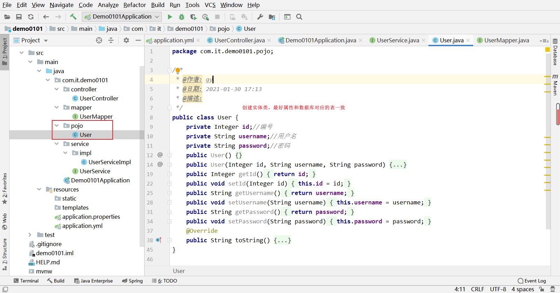This screenshot has width=560, height=293.
Task: Hide the Project panel with minus icon
Action: tap(138, 40)
